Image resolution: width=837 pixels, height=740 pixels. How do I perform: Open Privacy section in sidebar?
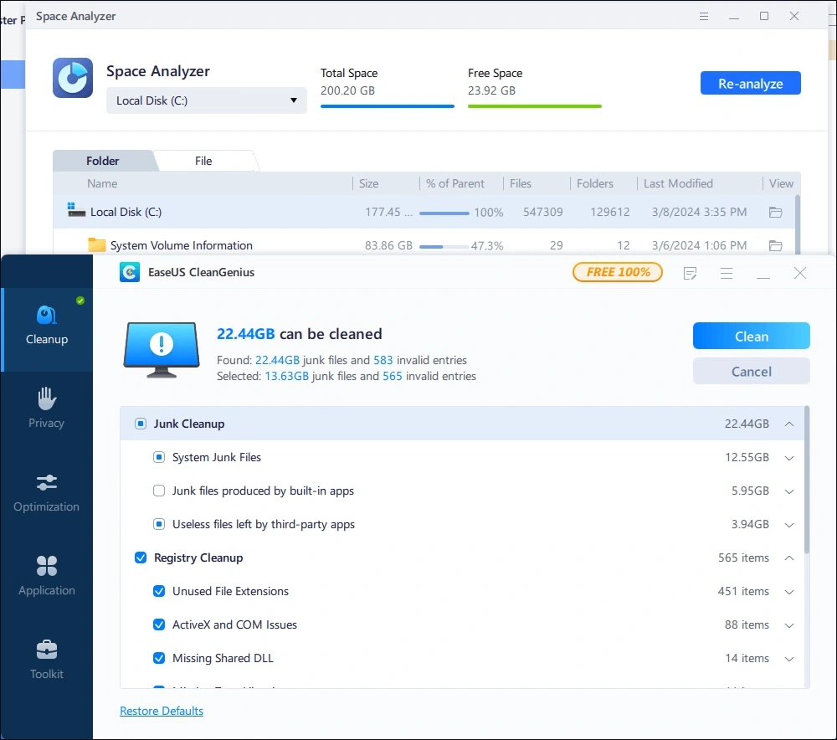[x=47, y=408]
